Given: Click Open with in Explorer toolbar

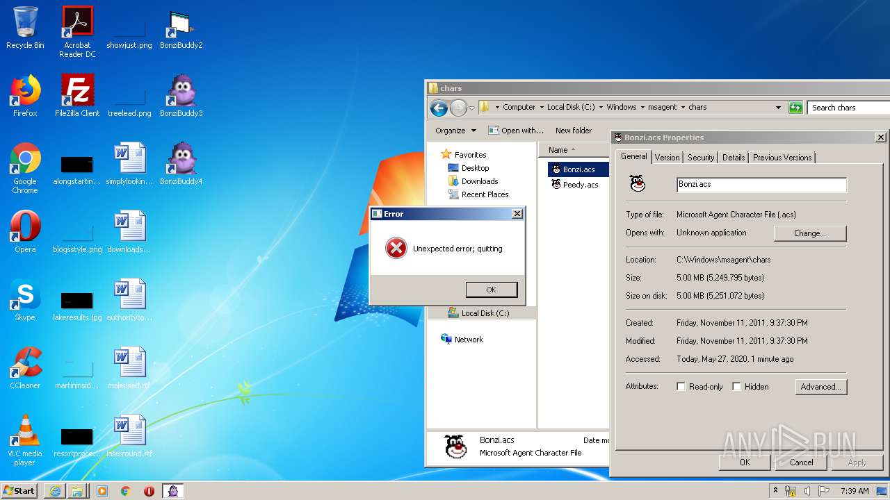Looking at the screenshot, I should point(516,131).
